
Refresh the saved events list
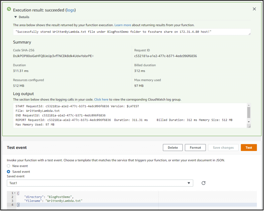203,183
